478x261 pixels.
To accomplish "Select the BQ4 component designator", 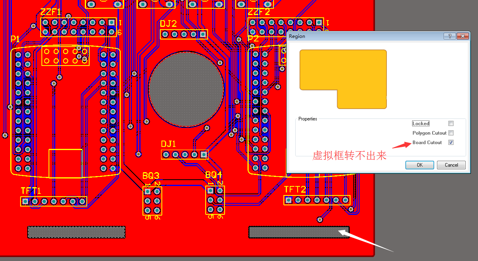I will (214, 175).
